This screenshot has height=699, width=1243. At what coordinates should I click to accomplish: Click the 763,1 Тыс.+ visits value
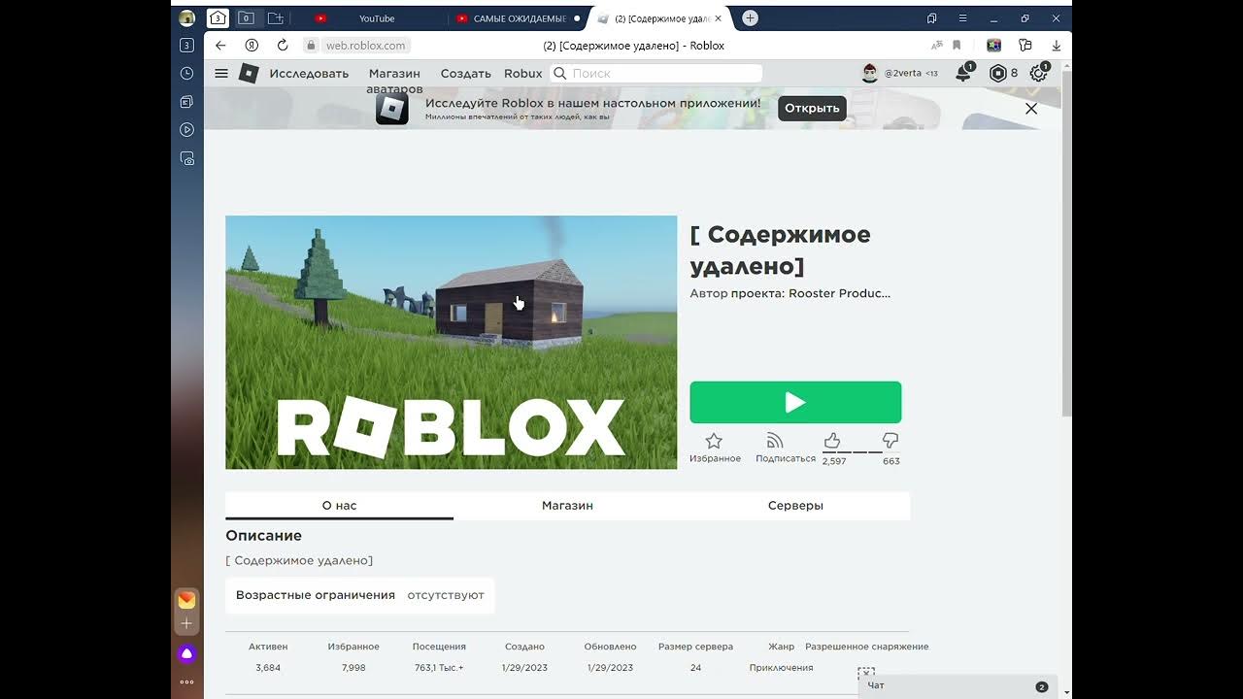(439, 668)
